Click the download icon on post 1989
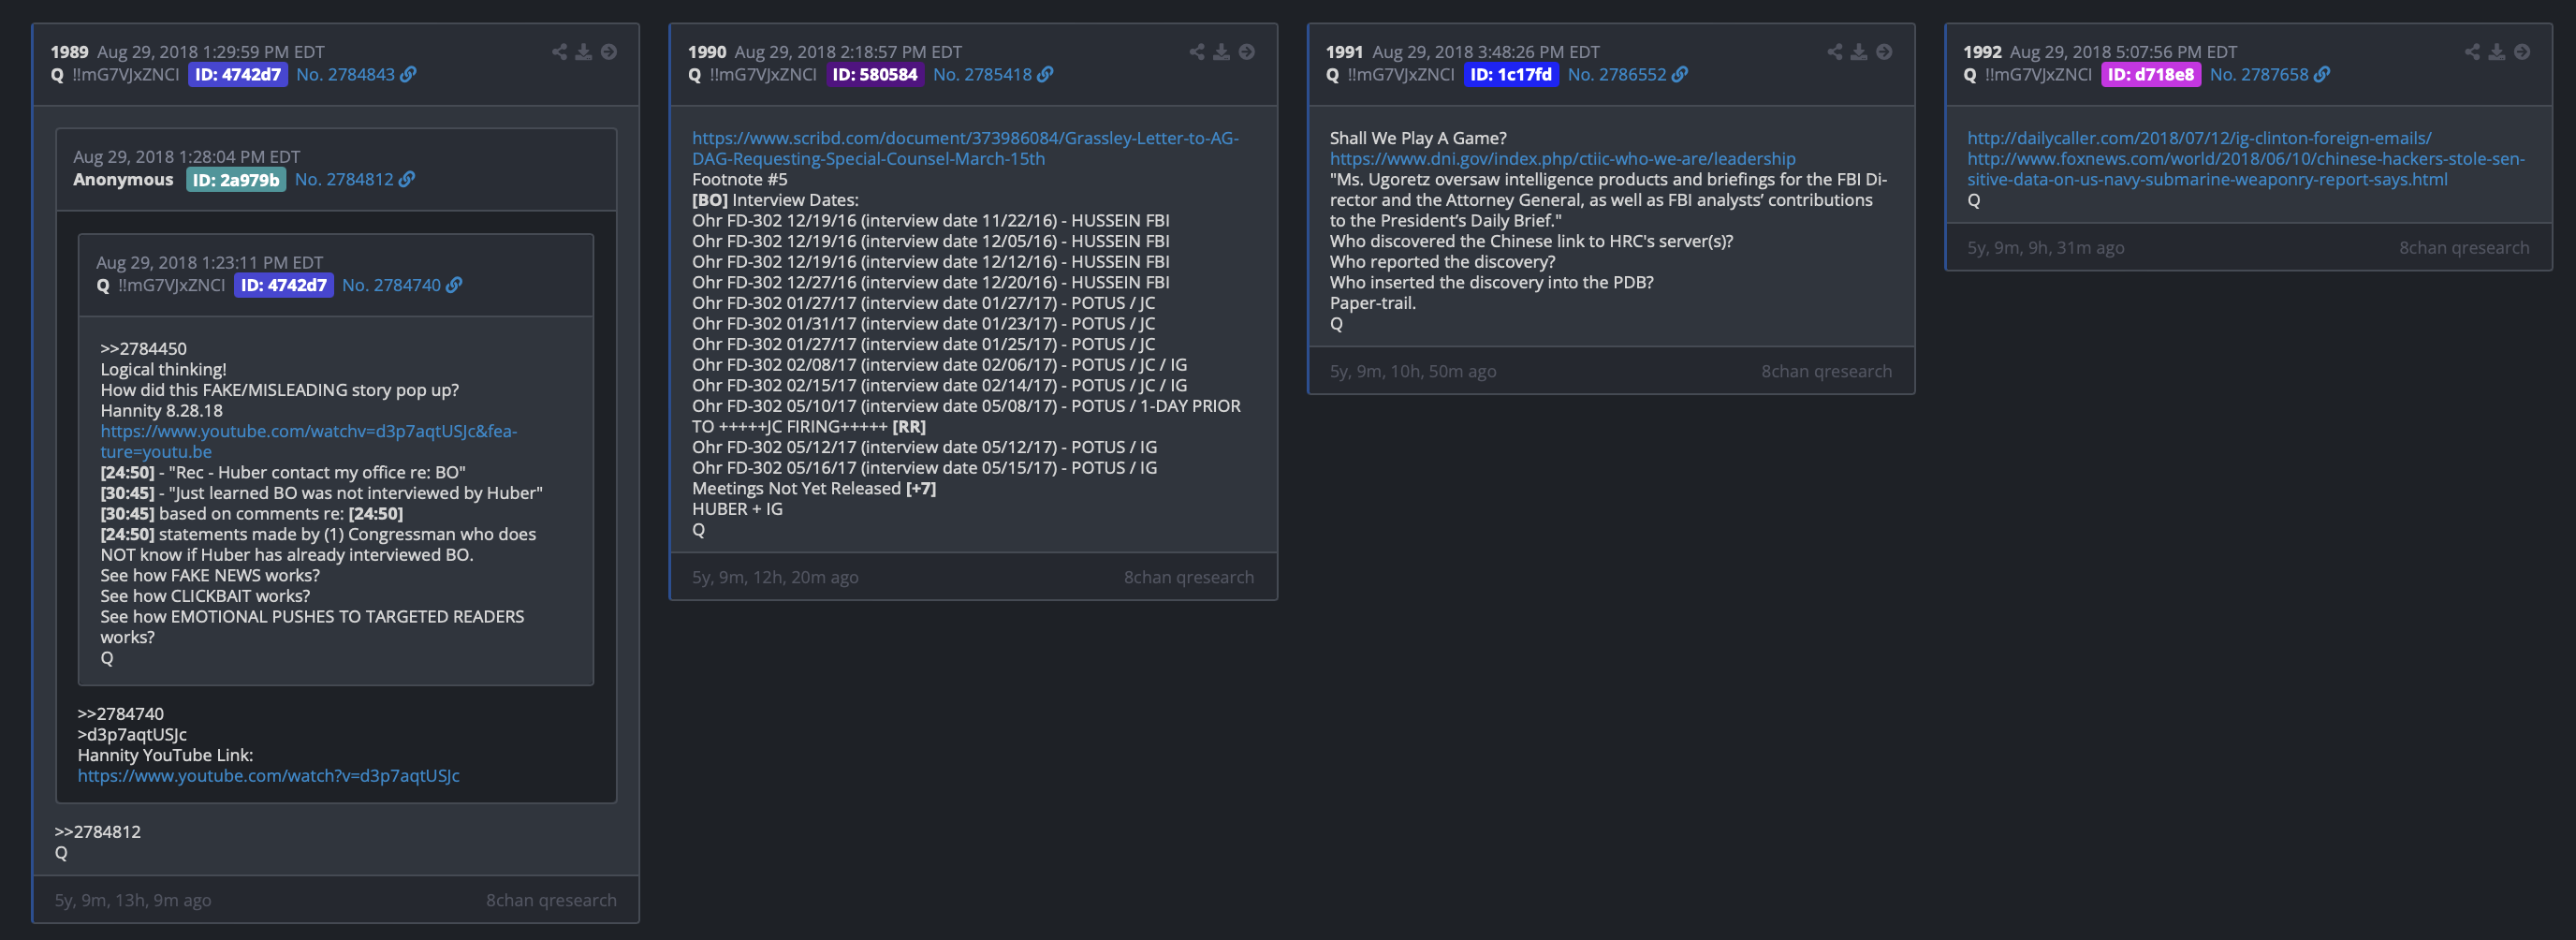The image size is (2576, 940). pyautogui.click(x=584, y=52)
